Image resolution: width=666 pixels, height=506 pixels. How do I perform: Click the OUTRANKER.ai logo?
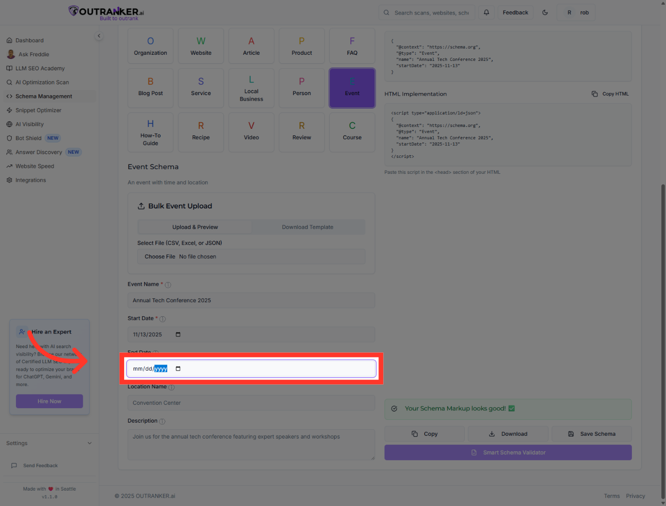coord(106,13)
